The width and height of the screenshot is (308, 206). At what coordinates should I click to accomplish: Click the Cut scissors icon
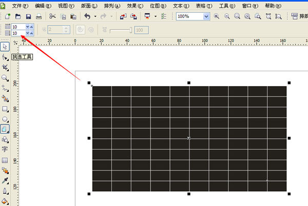[x=52, y=16]
